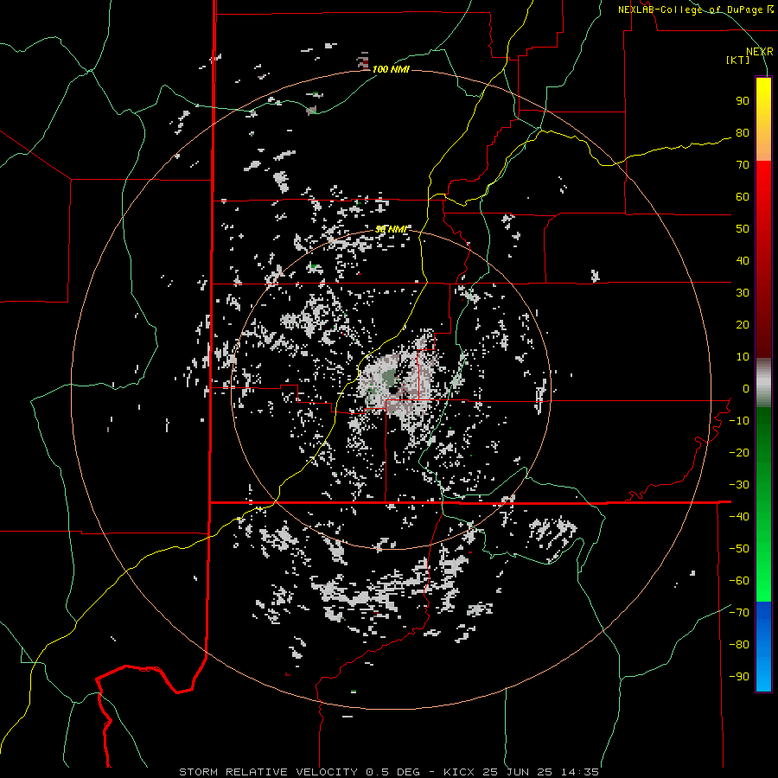778x778 pixels.
Task: Click the -80 value on the velocity scale
Action: pos(739,645)
